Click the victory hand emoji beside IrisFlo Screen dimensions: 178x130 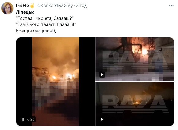[x=32, y=6]
